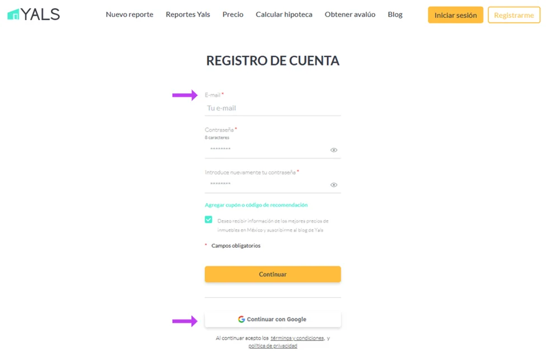
Task: Click into the Contraseña password field
Action: click(x=266, y=149)
